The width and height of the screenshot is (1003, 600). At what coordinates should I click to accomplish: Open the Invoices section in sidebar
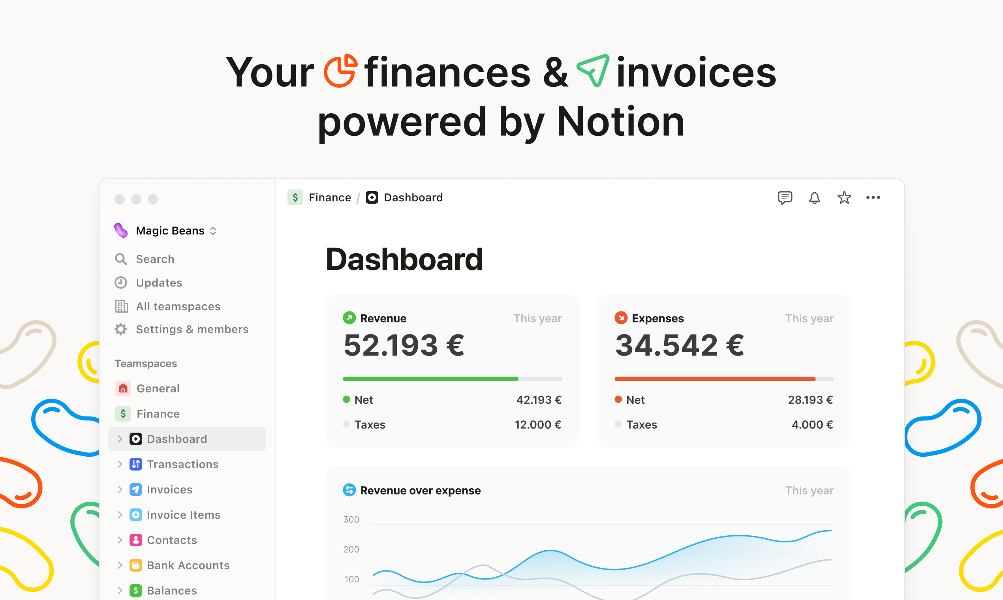click(x=170, y=489)
